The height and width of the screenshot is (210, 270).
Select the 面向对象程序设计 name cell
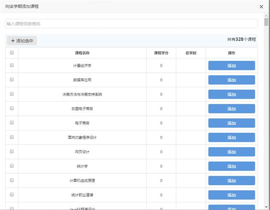pyautogui.click(x=82, y=137)
